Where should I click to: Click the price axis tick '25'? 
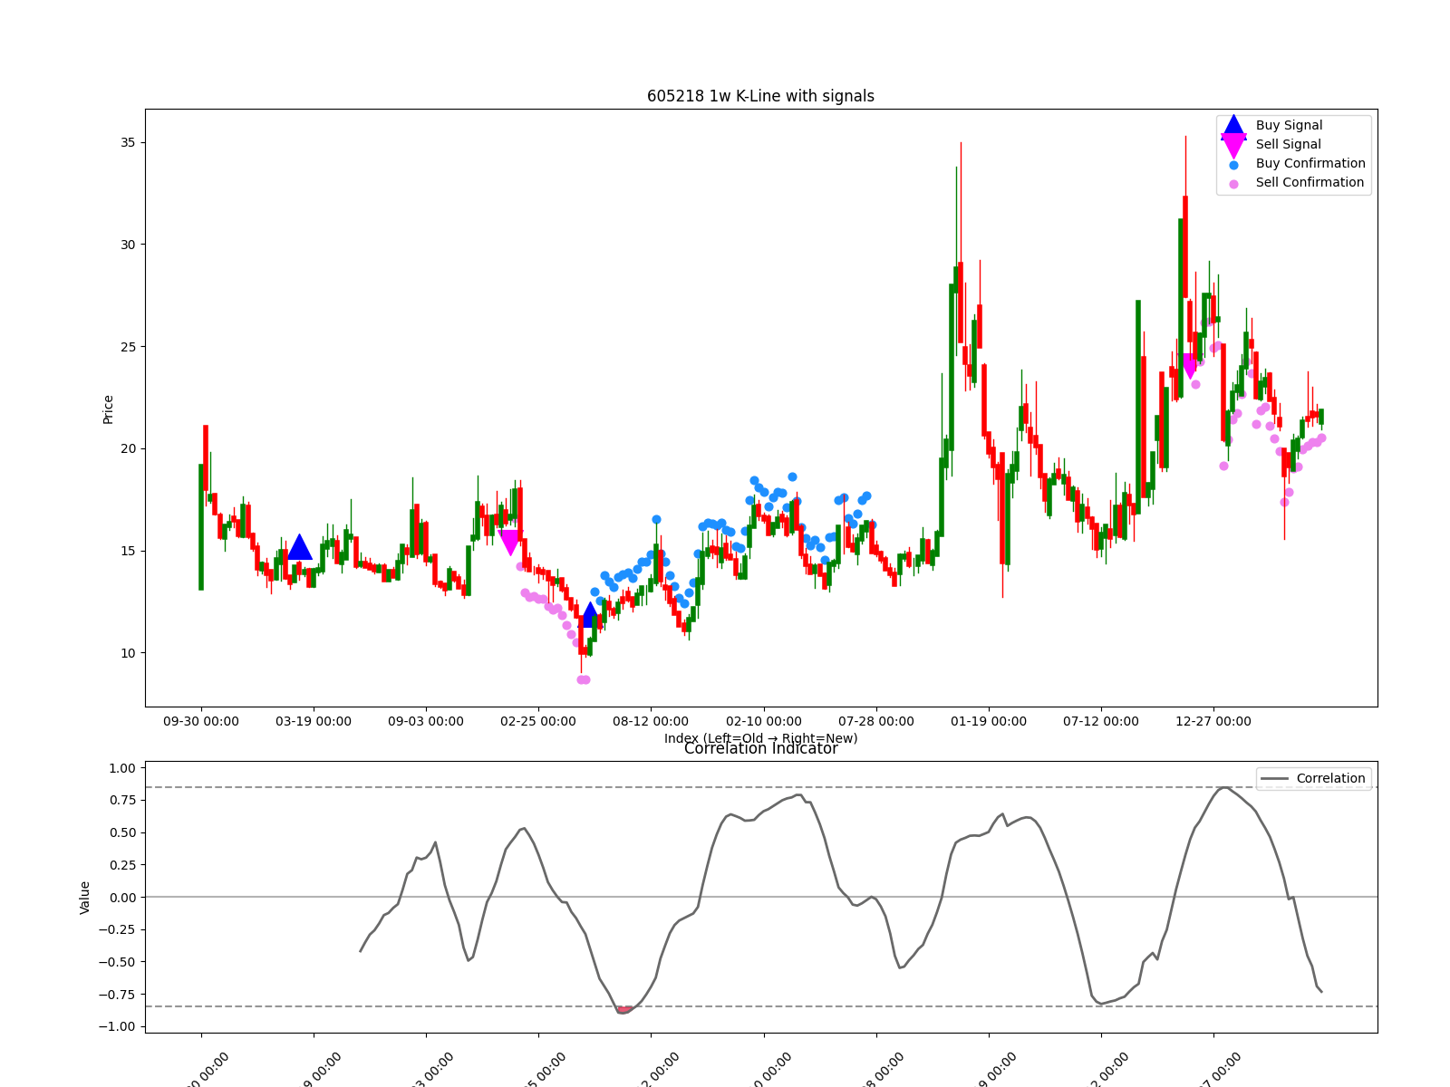pyautogui.click(x=127, y=347)
